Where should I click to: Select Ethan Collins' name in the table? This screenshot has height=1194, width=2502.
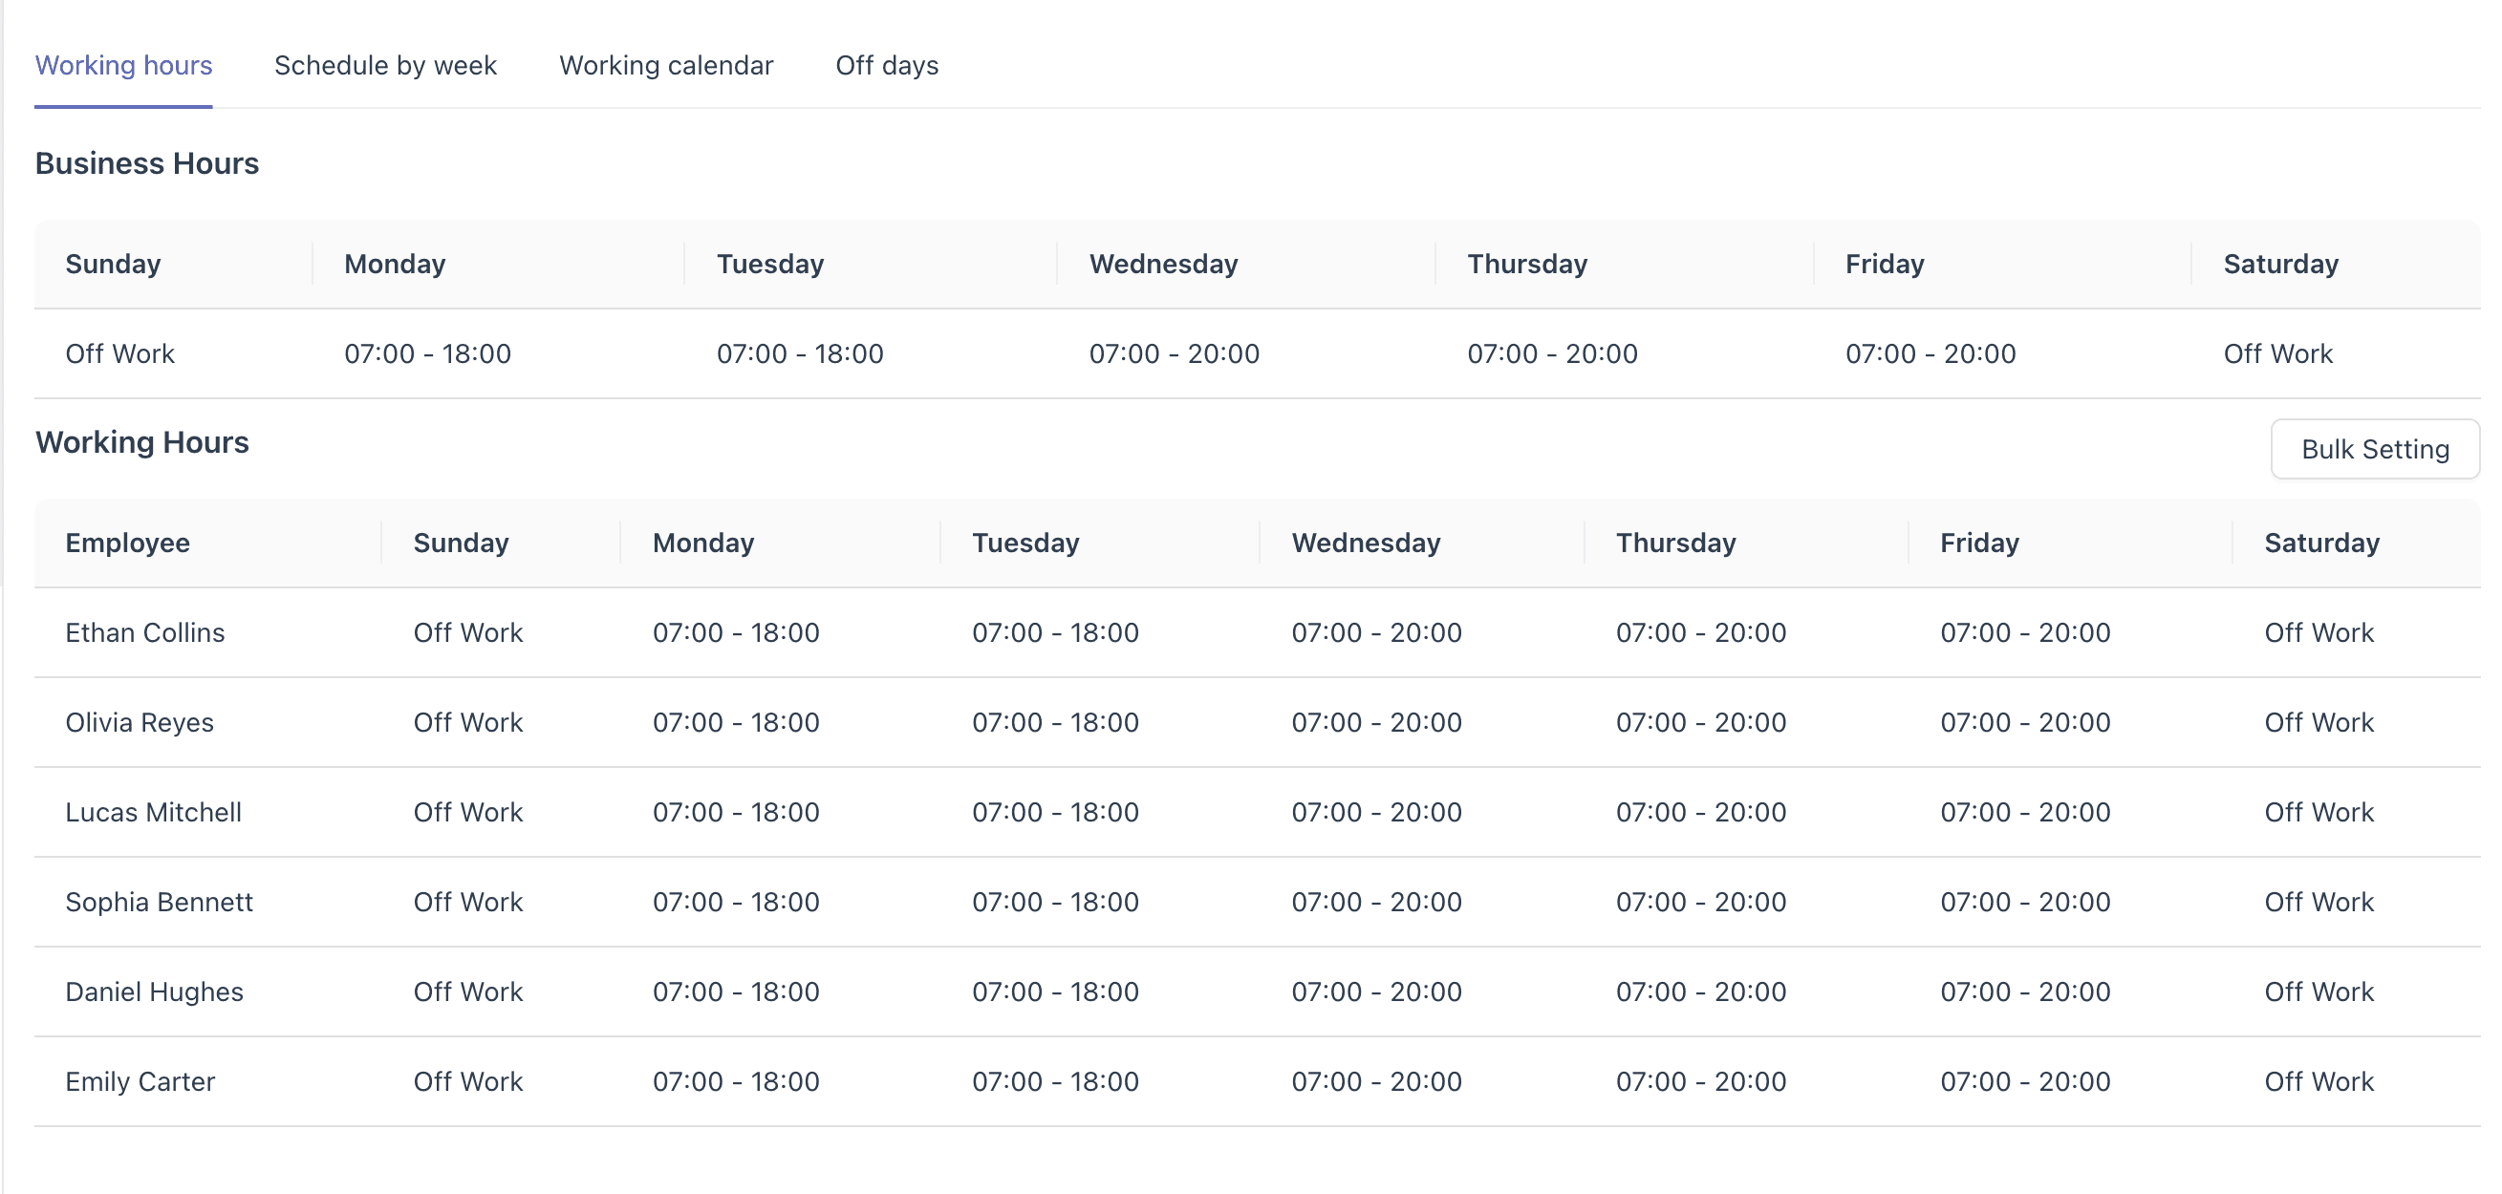point(145,632)
